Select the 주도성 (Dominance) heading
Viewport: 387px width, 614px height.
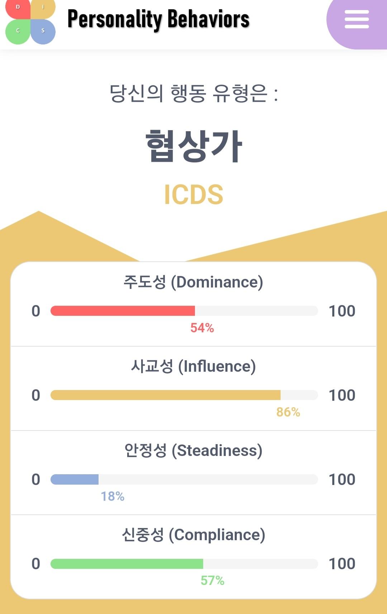pyautogui.click(x=193, y=282)
